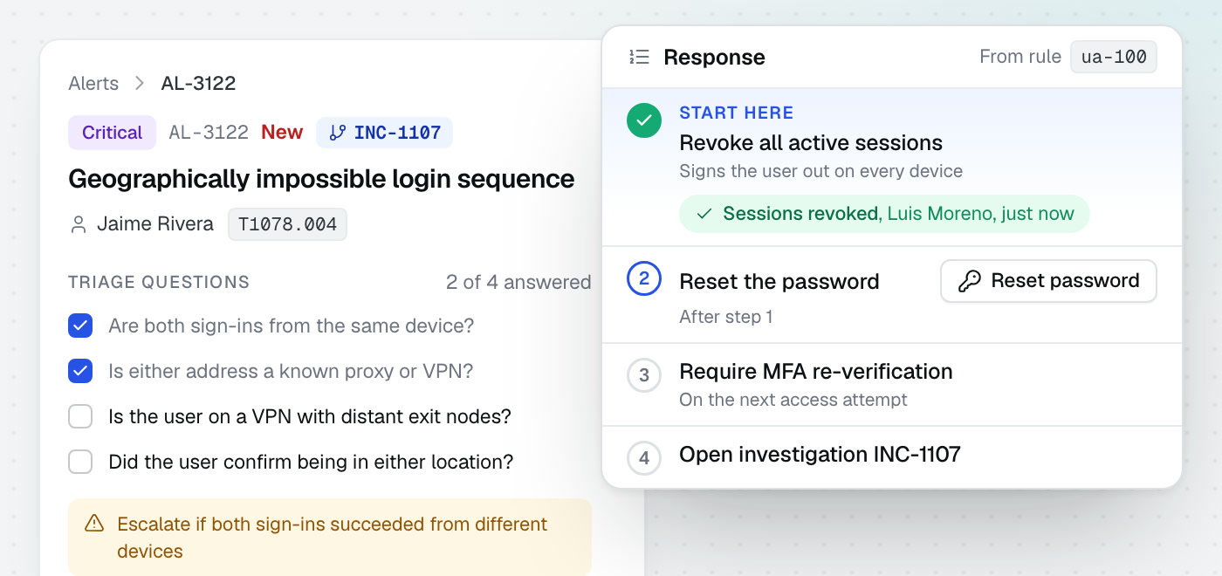Click the "On the next access attempt" text
The height and width of the screenshot is (576, 1222).
[793, 400]
